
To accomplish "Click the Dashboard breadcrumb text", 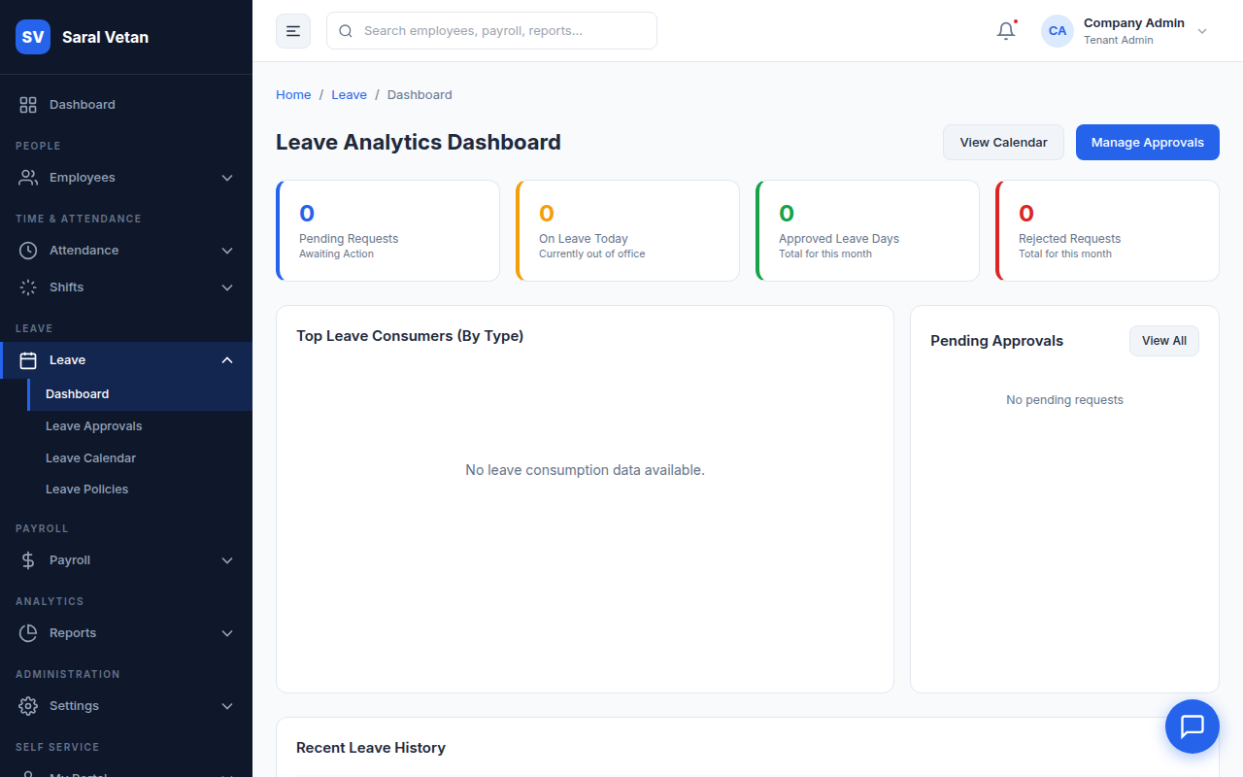I will pyautogui.click(x=420, y=95).
